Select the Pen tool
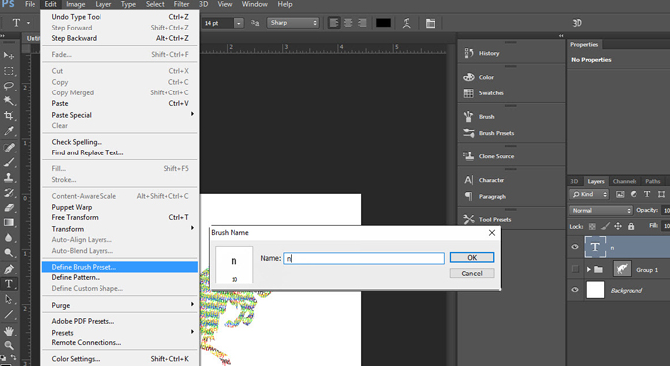 tap(9, 270)
